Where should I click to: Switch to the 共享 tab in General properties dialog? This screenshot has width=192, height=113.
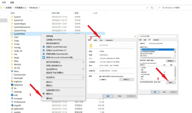(95, 40)
